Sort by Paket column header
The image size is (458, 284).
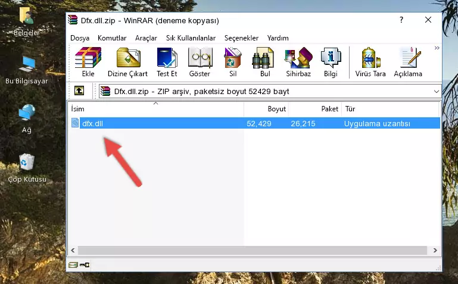pos(315,109)
